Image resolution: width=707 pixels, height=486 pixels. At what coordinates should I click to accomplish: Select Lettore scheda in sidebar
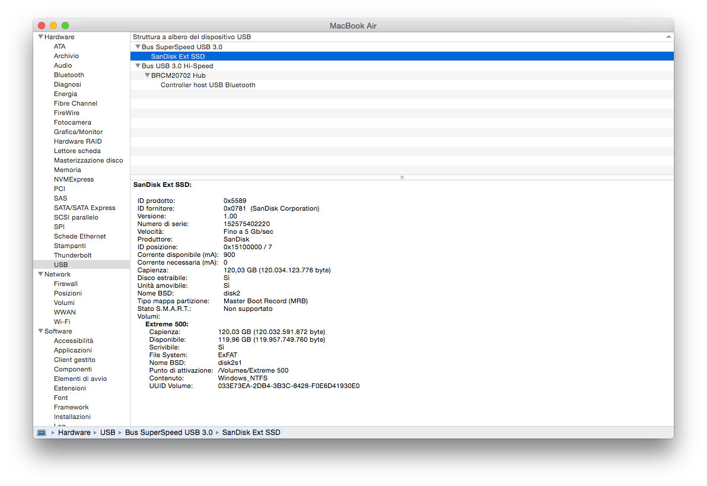click(77, 151)
